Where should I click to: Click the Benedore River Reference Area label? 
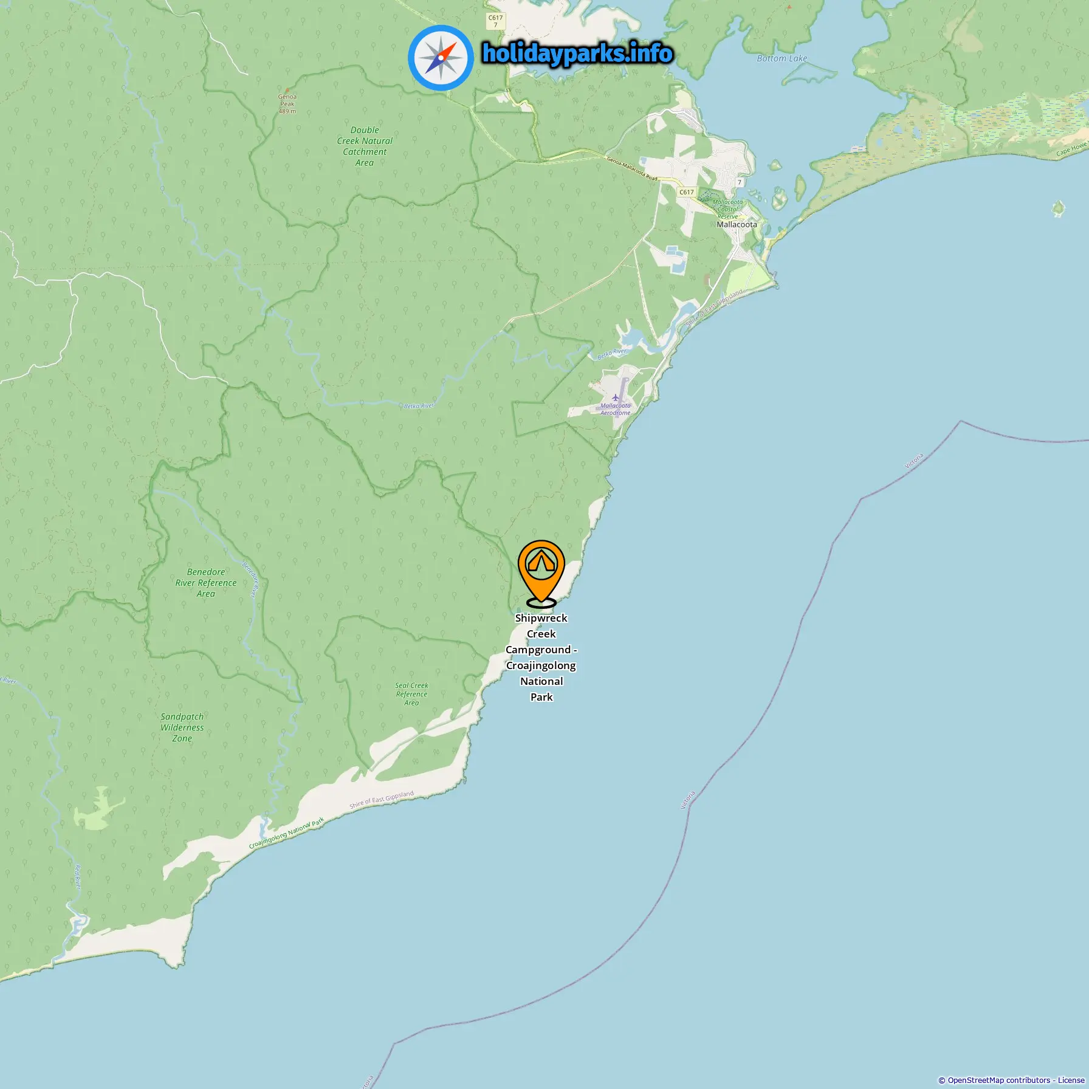[206, 583]
